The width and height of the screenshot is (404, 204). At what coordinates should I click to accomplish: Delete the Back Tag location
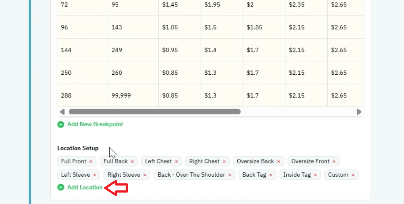coord(270,175)
